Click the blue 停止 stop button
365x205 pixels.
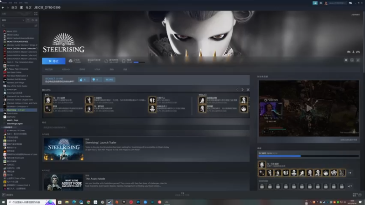[53, 61]
